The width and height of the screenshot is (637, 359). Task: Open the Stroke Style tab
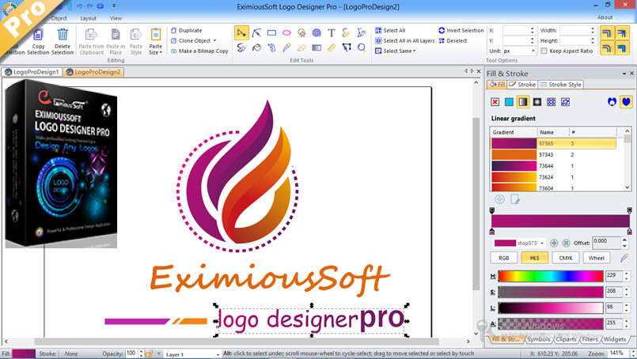(x=560, y=85)
